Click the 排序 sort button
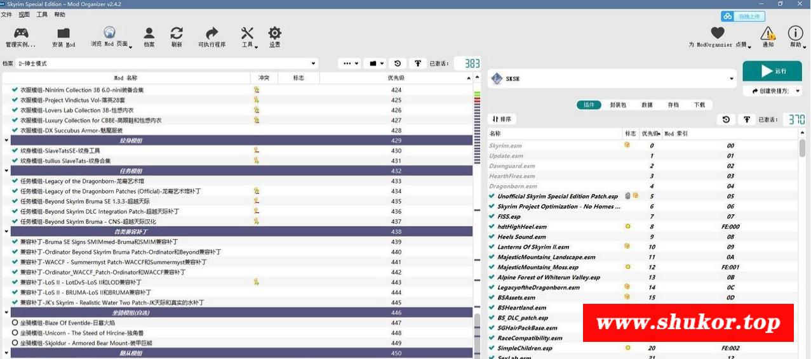The image size is (811, 359). 502,119
